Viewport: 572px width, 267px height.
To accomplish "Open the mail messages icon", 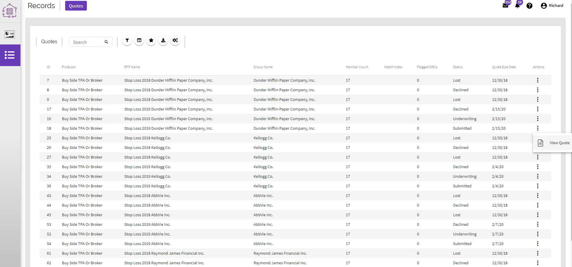I will 505,6.
